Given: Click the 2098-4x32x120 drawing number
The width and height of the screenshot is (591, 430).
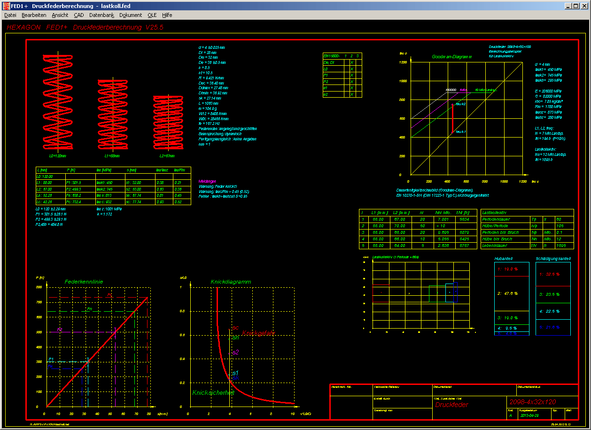Looking at the screenshot, I should pyautogui.click(x=532, y=402).
